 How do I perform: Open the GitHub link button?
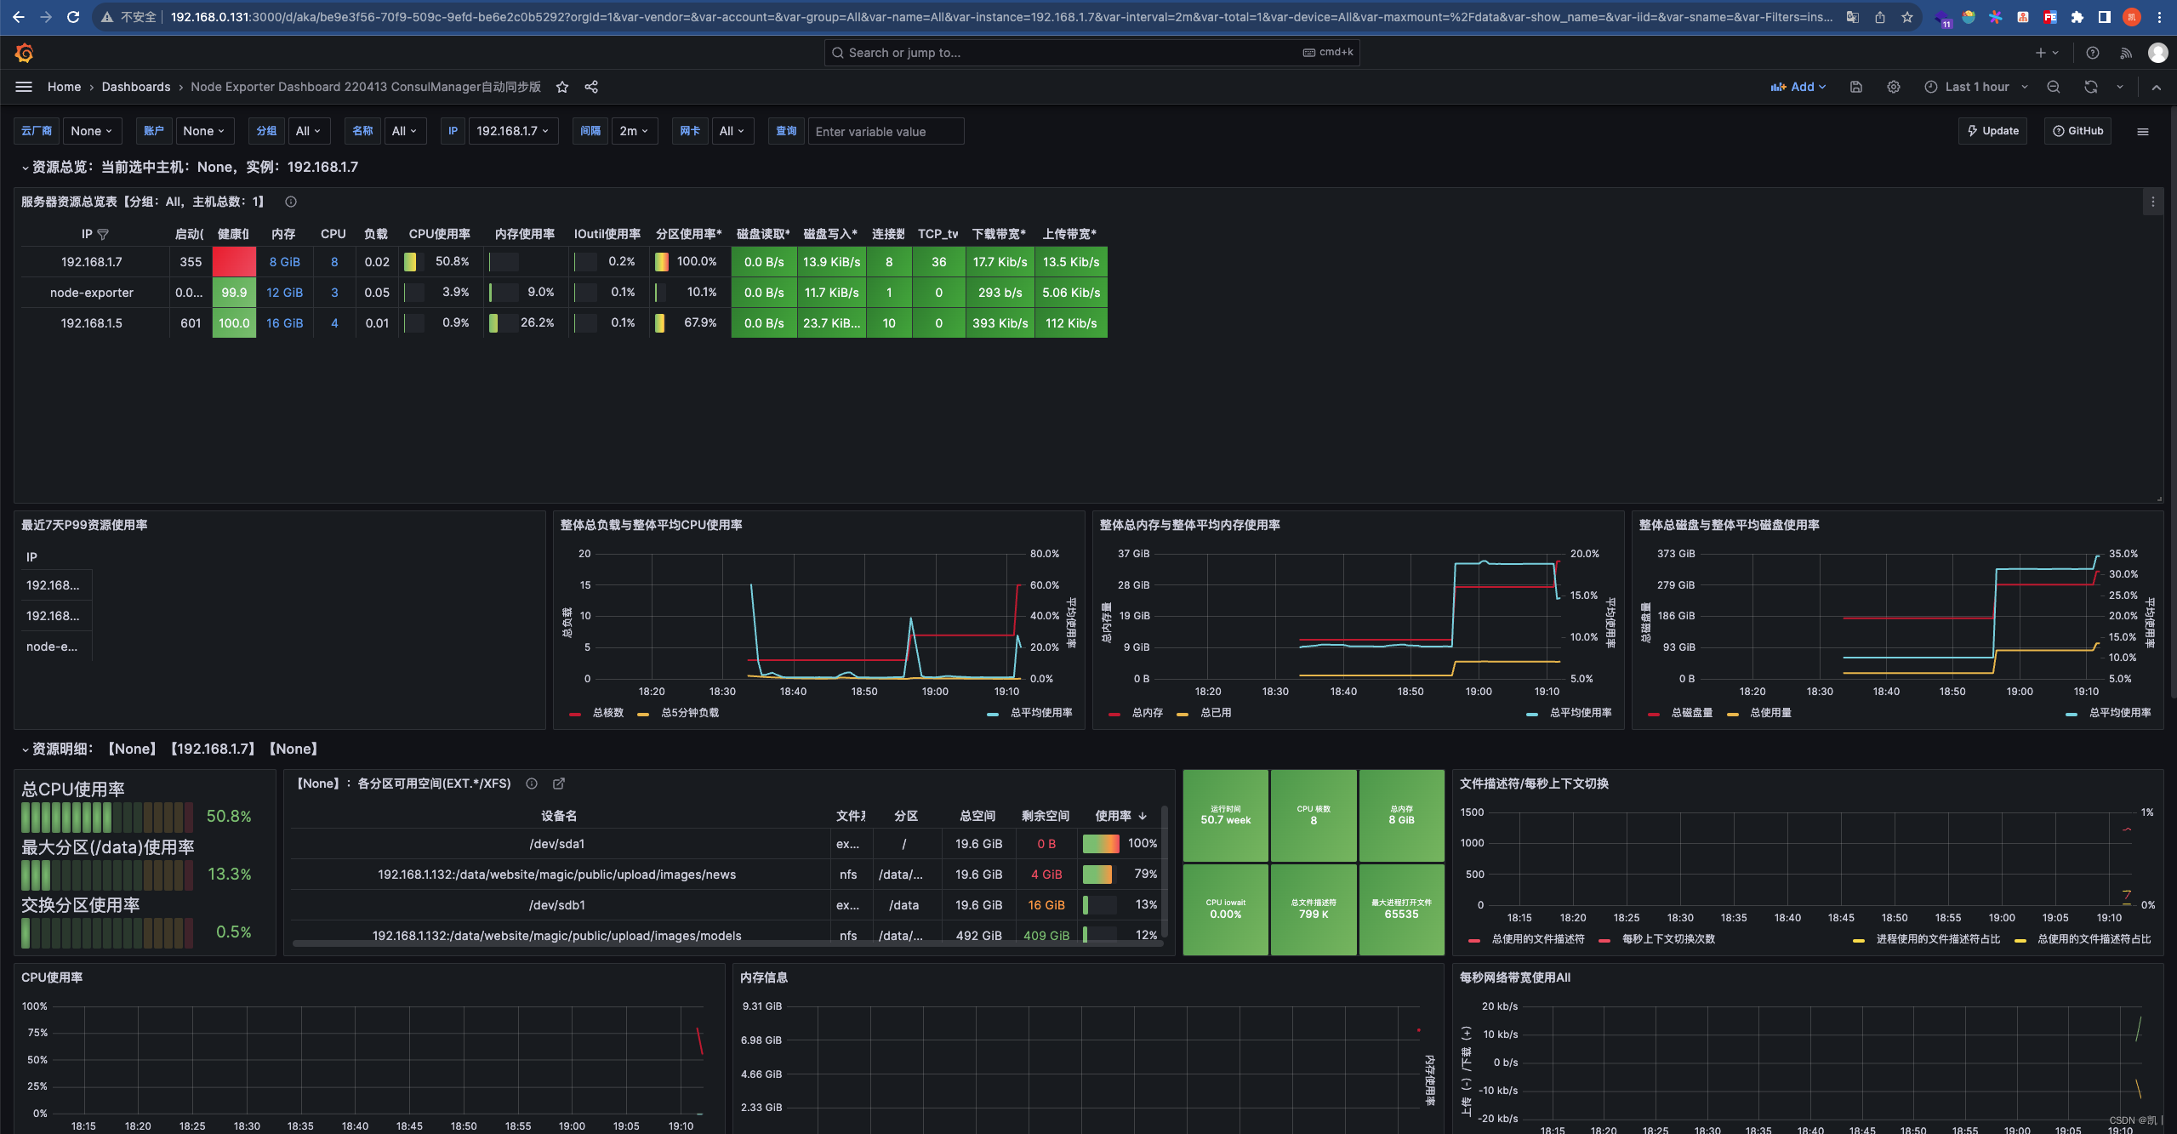pyautogui.click(x=2077, y=131)
